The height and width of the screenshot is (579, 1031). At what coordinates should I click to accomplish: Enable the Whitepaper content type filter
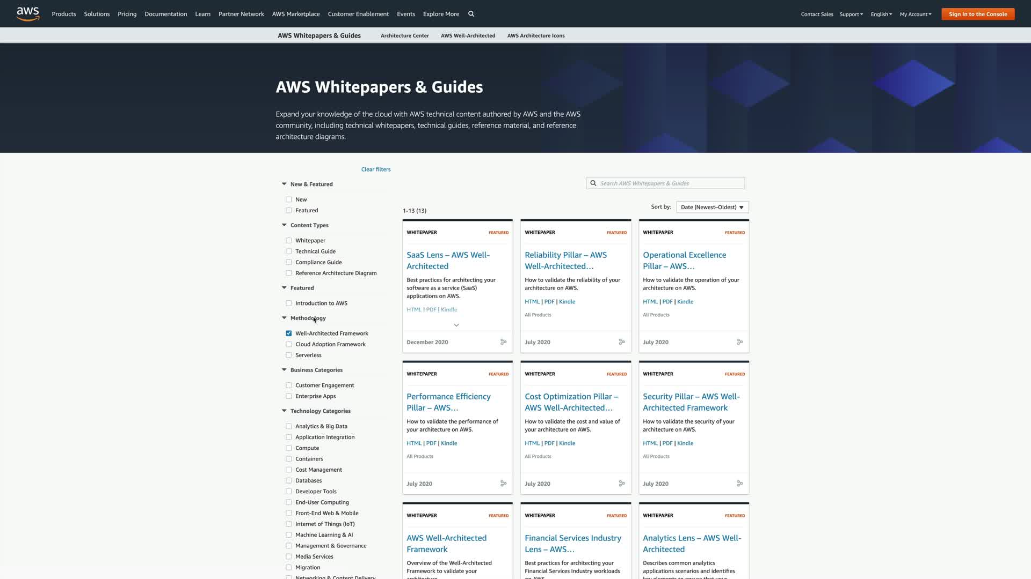point(289,241)
